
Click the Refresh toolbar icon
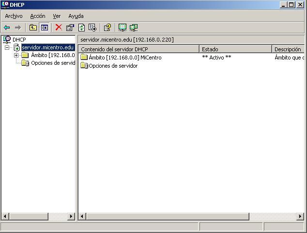point(81,28)
